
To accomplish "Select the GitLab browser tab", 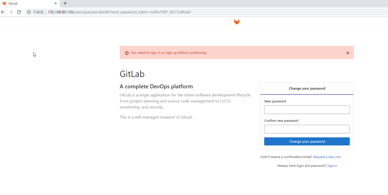I will click(30, 4).
